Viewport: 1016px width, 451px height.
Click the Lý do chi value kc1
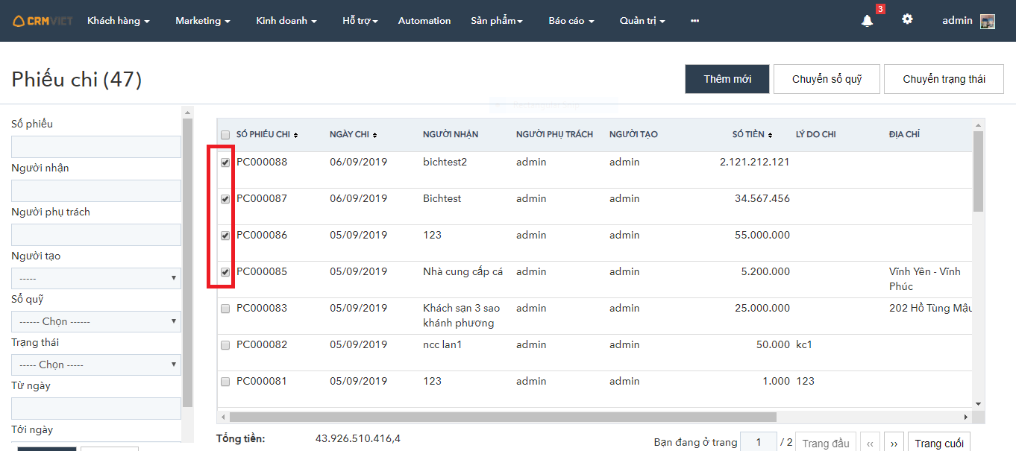(x=803, y=344)
